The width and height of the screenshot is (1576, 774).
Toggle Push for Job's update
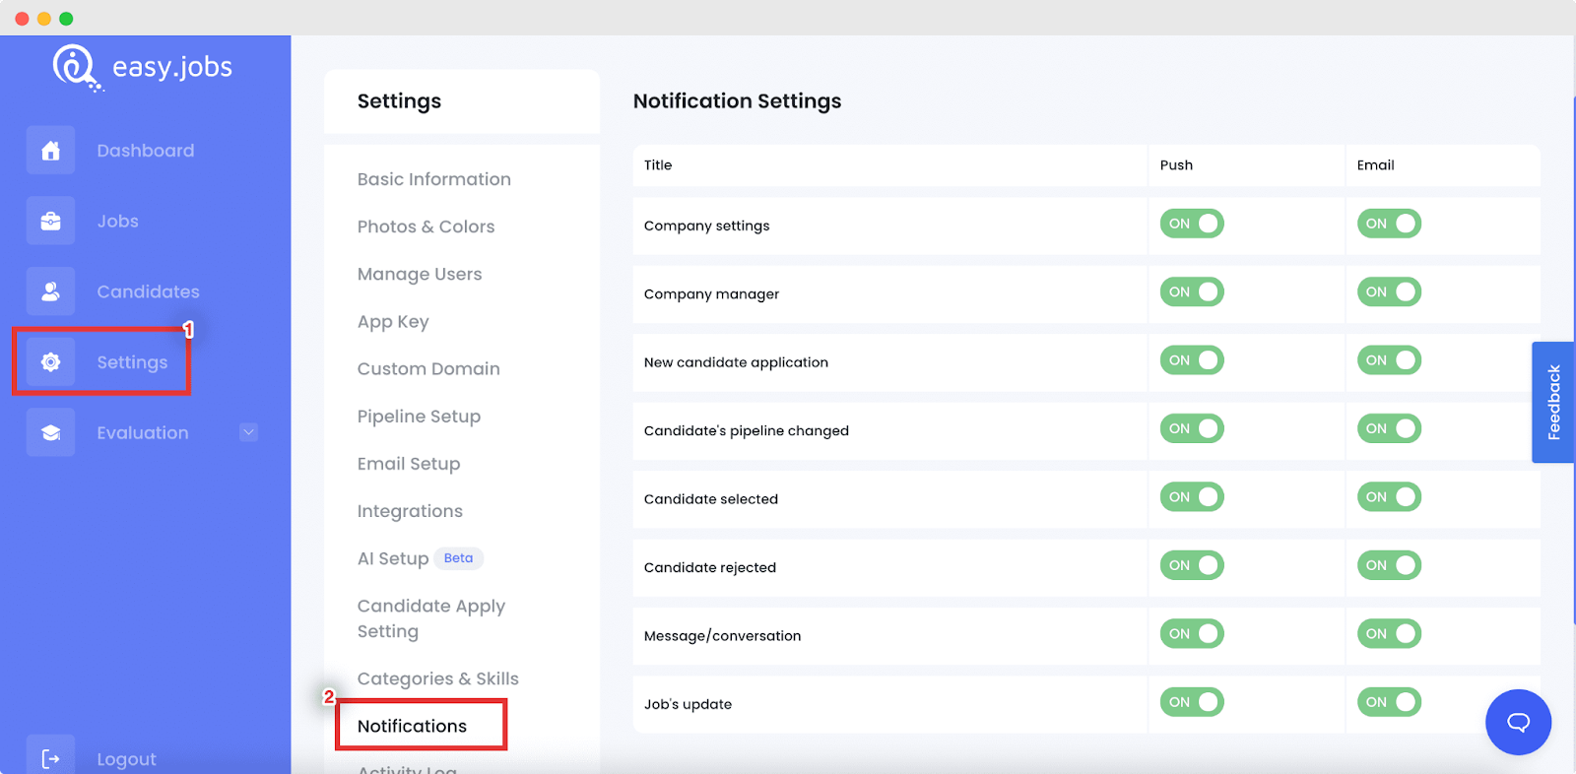pos(1192,702)
